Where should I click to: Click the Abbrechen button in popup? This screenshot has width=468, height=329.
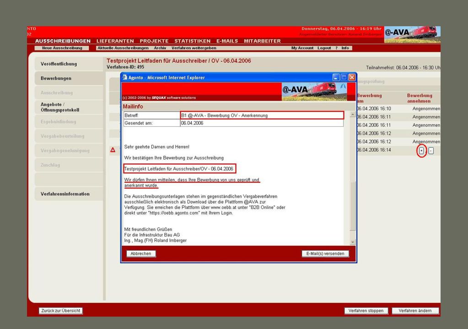click(x=141, y=253)
